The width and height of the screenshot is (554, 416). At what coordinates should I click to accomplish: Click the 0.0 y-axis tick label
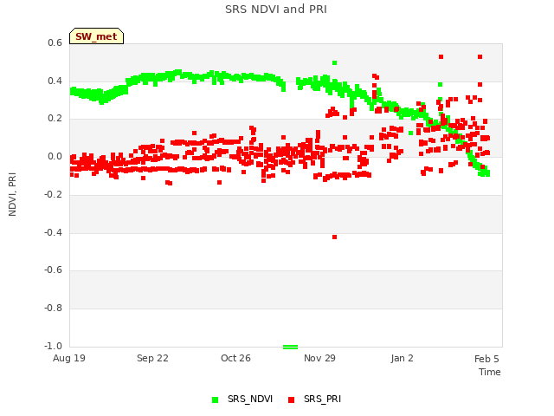click(55, 156)
